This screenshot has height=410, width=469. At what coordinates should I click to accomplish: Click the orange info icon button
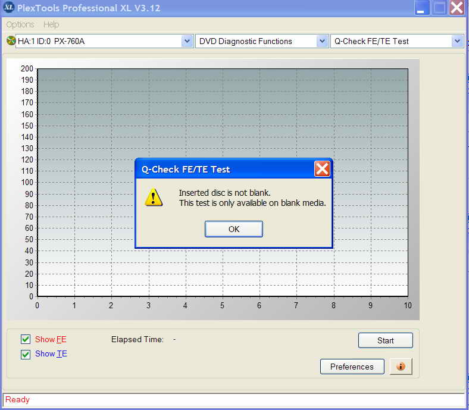[401, 367]
